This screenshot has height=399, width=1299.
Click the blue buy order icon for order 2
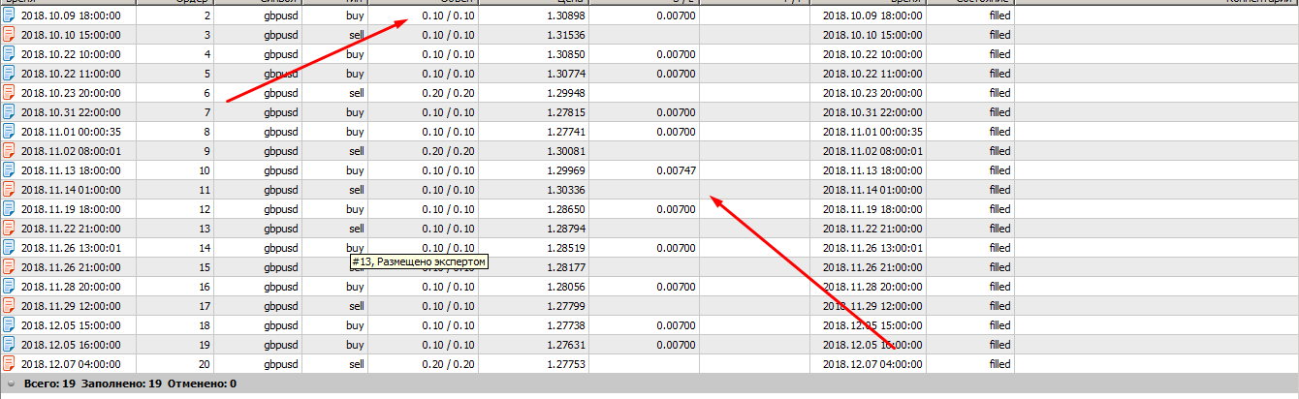[9, 15]
